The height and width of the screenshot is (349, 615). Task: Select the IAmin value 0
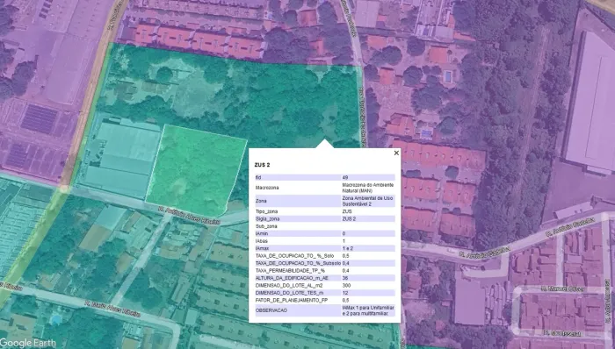coord(344,234)
